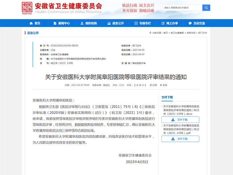
Task: Click the 打印 print icon
Action: coord(153,85)
